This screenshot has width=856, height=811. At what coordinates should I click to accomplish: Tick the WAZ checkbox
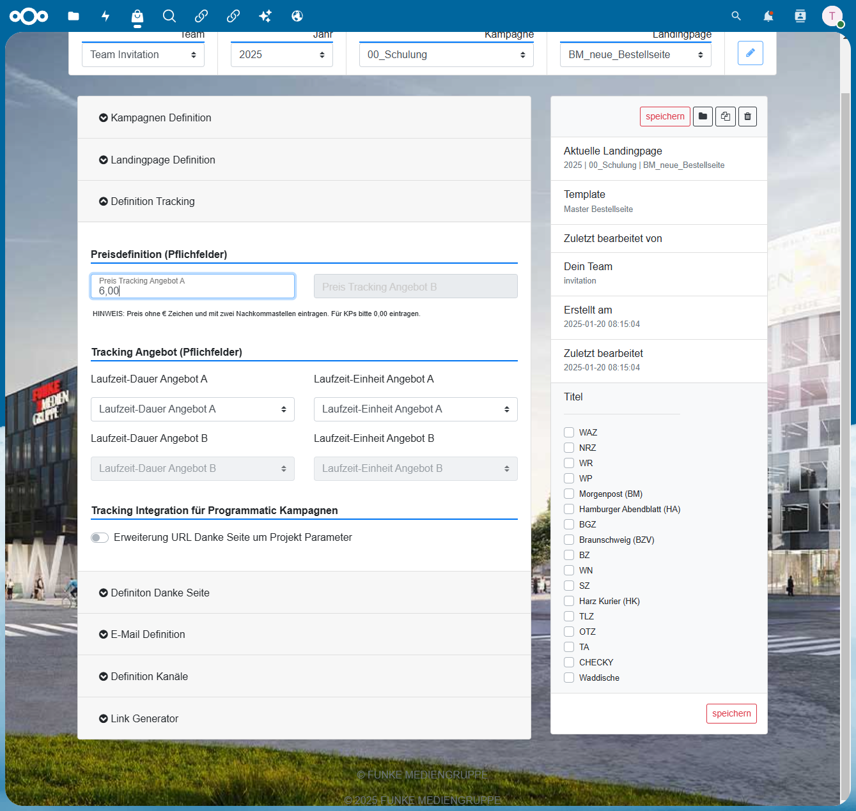pos(569,432)
